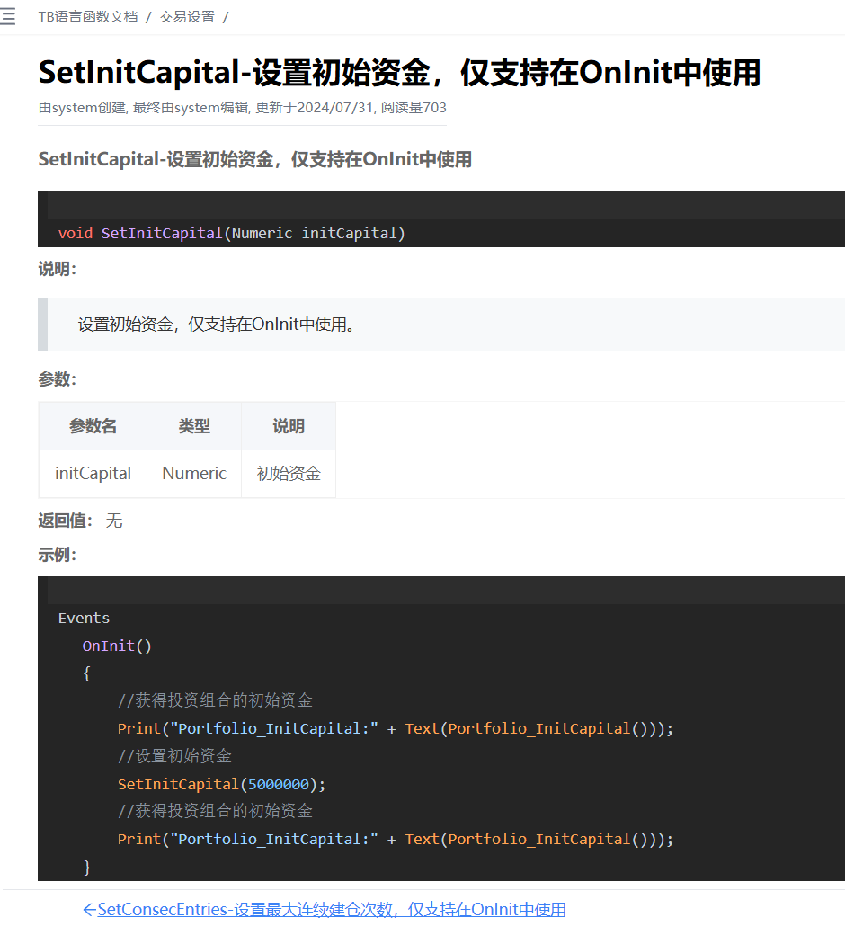Viewport: 845px width, 935px height.
Task: Click the left arrow before SetConsecEntries link
Action: pos(89,910)
